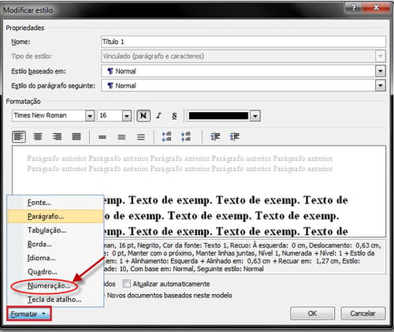The image size is (394, 332).
Task: Select the justify alignment icon
Action: 76,136
